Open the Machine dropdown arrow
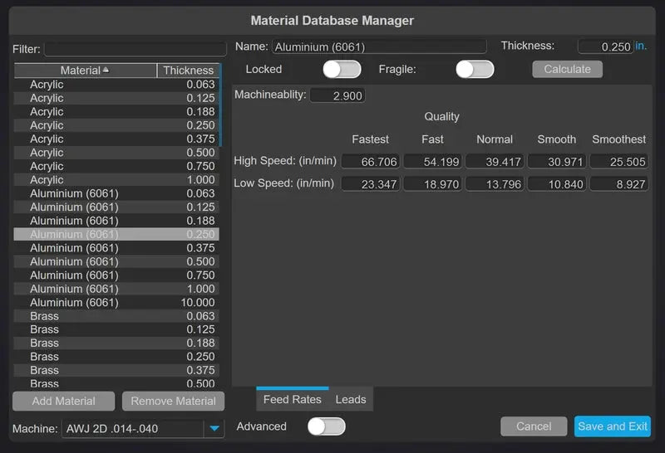 tap(214, 428)
